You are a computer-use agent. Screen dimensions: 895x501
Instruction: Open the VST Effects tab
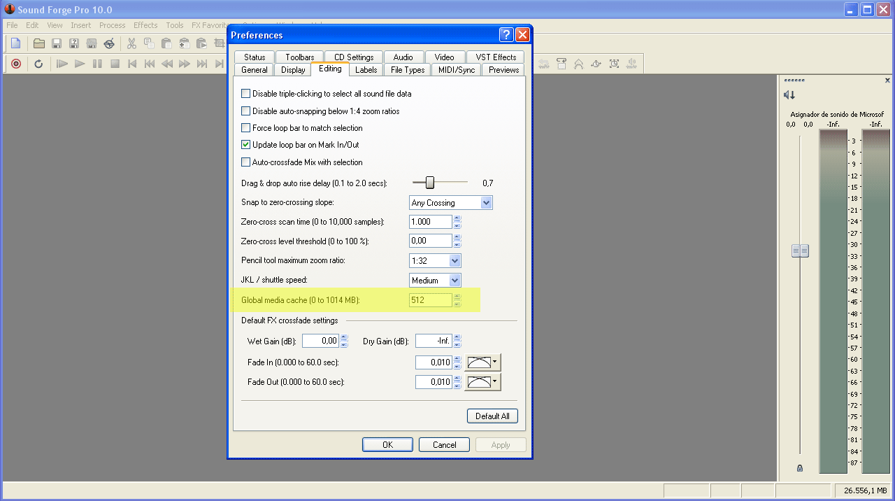point(496,57)
